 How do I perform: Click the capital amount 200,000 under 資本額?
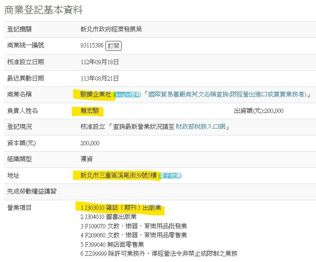coord(90,143)
